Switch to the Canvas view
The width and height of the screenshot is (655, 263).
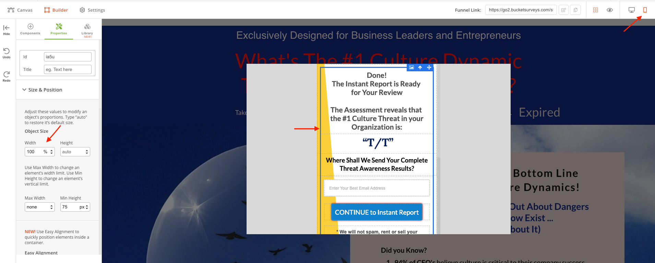click(x=20, y=10)
